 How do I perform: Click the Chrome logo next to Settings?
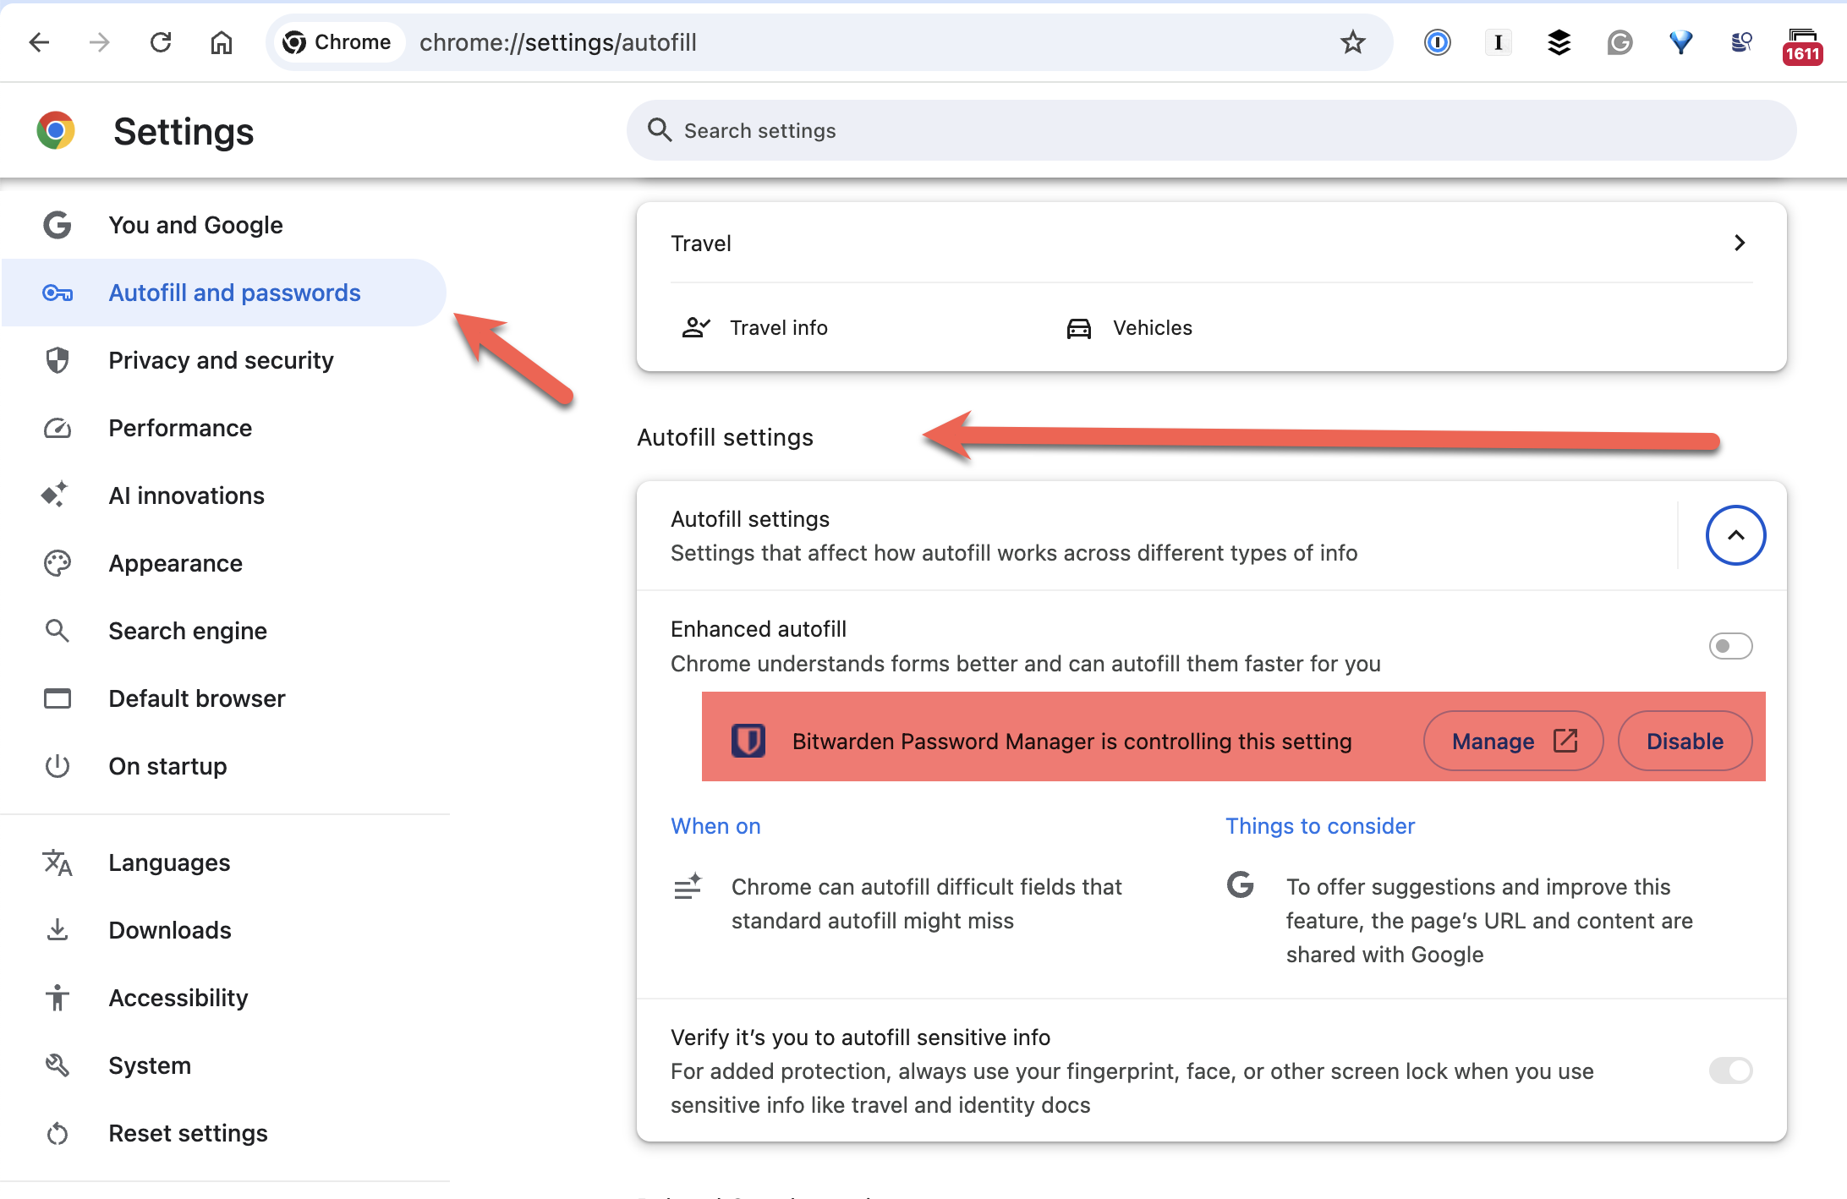pos(56,131)
